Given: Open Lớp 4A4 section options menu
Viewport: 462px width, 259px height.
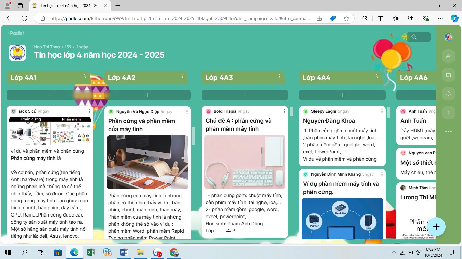Looking at the screenshot, I should (x=377, y=77).
